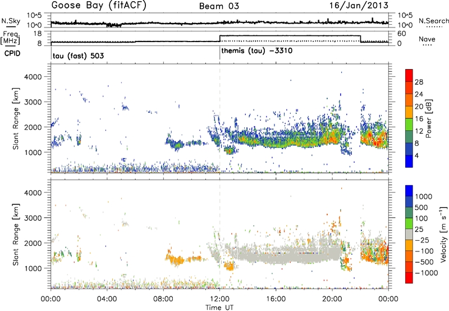Click the red -1000 Velocity colorbar segment
This screenshot has height=311, width=449.
pyautogui.click(x=409, y=278)
